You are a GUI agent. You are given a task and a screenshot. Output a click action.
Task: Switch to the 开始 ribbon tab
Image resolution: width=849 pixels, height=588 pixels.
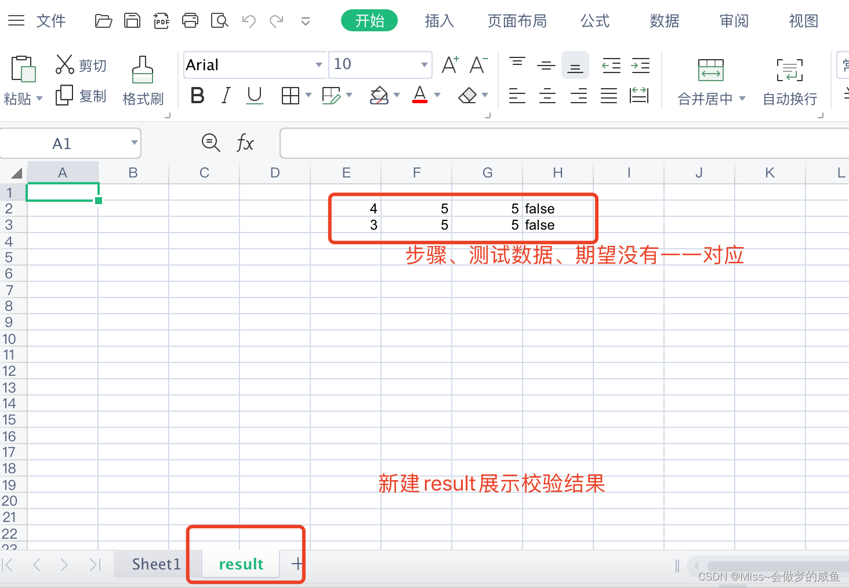point(369,21)
